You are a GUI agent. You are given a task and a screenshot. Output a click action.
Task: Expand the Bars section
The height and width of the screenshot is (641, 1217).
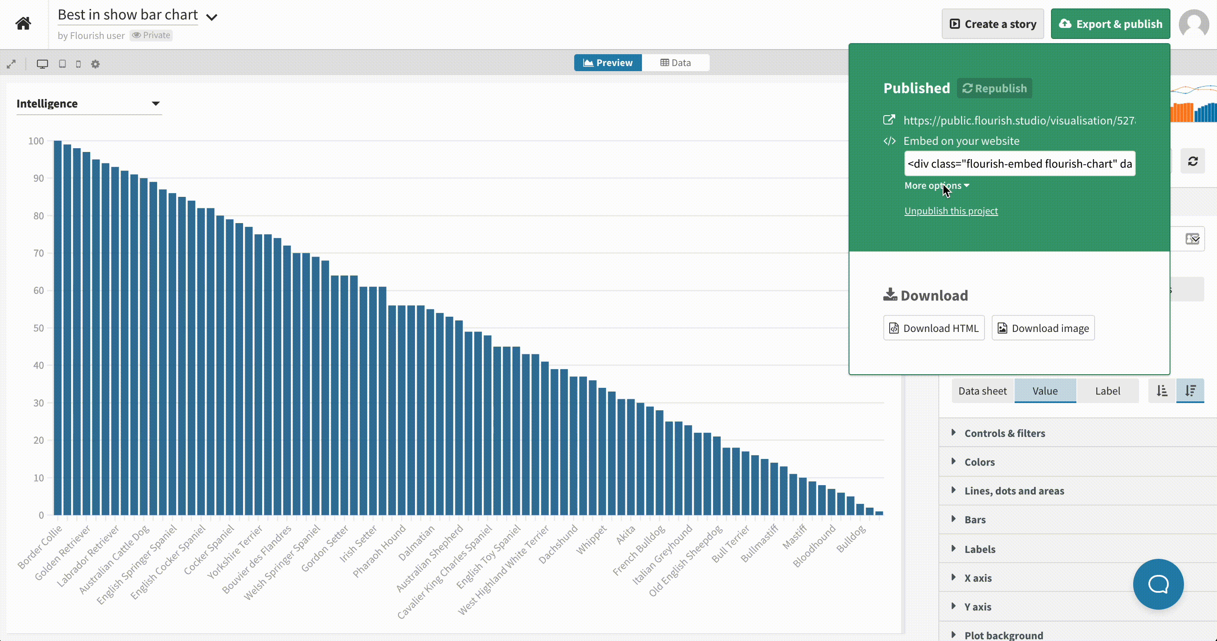coord(1078,519)
